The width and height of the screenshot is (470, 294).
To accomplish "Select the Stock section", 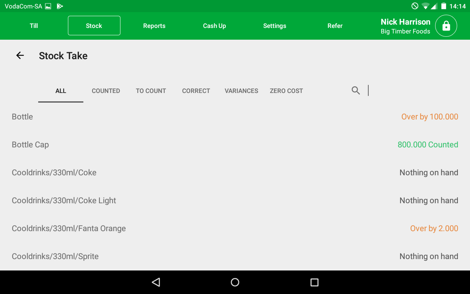I will point(94,26).
